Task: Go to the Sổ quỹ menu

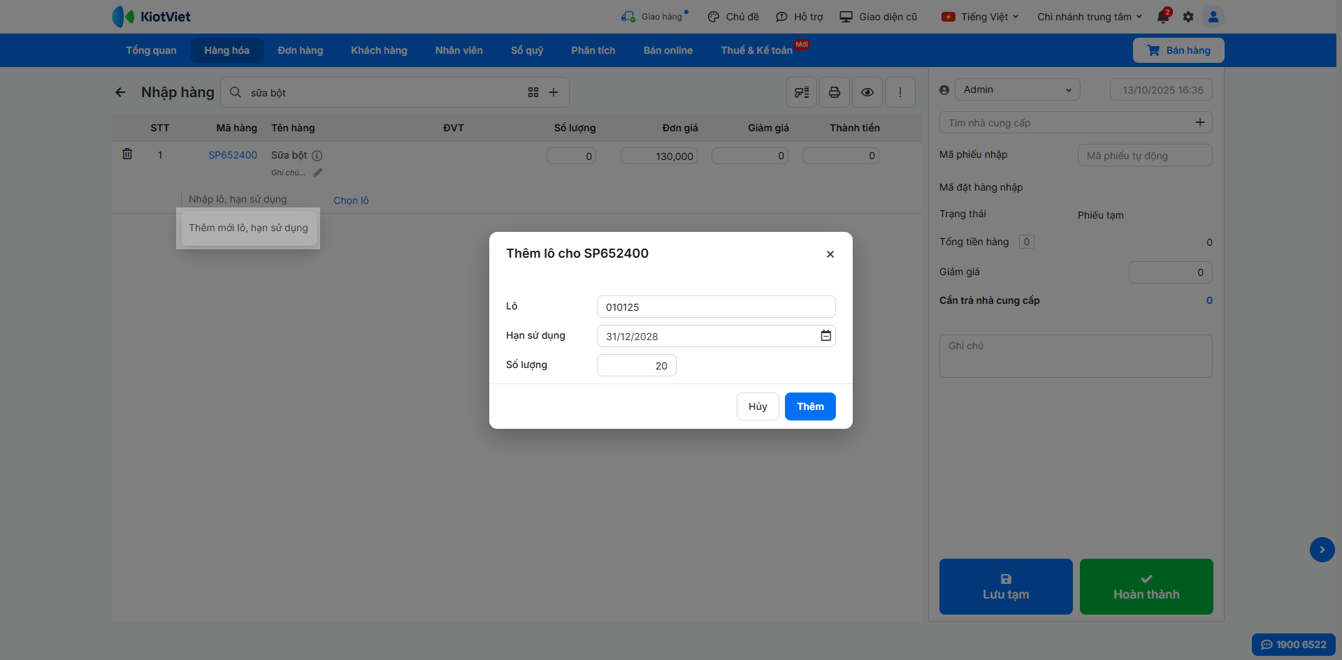Action: click(x=527, y=50)
